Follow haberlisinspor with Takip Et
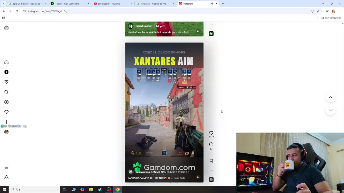Screen dimensions: 344x193 tap(160, 26)
